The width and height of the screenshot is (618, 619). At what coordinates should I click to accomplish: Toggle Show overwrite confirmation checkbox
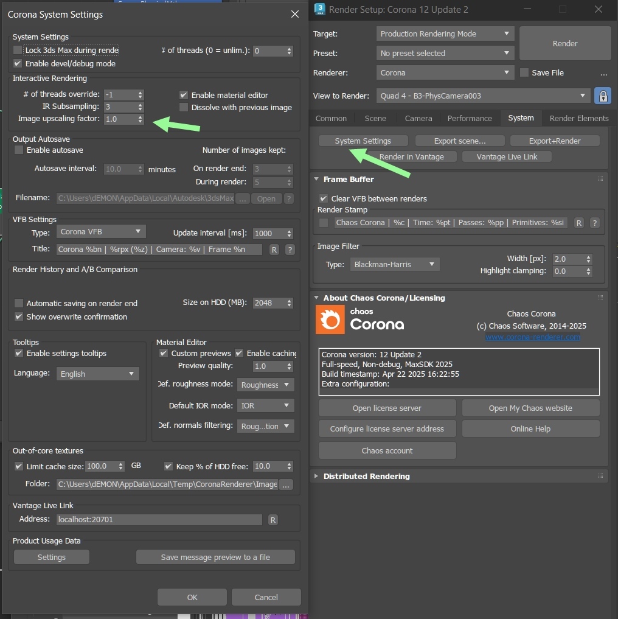(18, 316)
